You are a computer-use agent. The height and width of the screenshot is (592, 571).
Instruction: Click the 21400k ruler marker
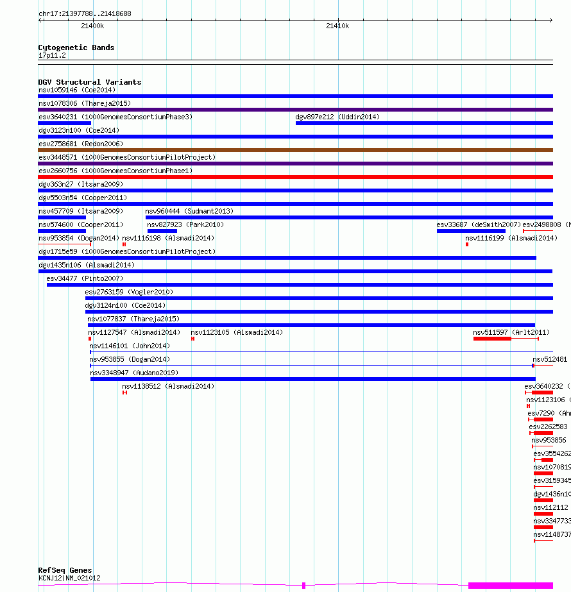click(92, 26)
